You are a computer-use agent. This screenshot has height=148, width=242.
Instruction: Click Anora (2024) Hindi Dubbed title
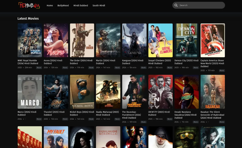[x=53, y=62]
